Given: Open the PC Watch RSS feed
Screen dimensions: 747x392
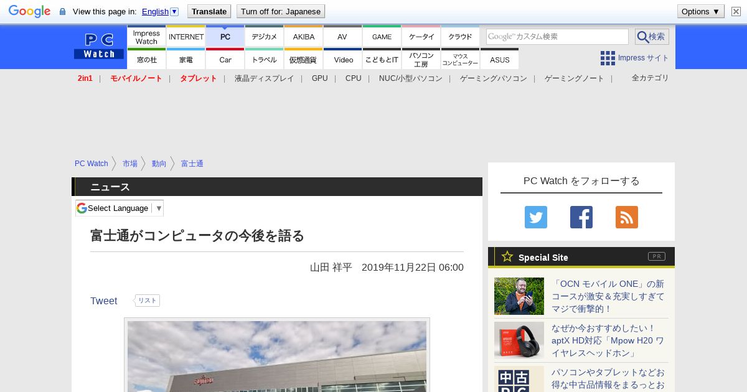Looking at the screenshot, I should (x=627, y=217).
